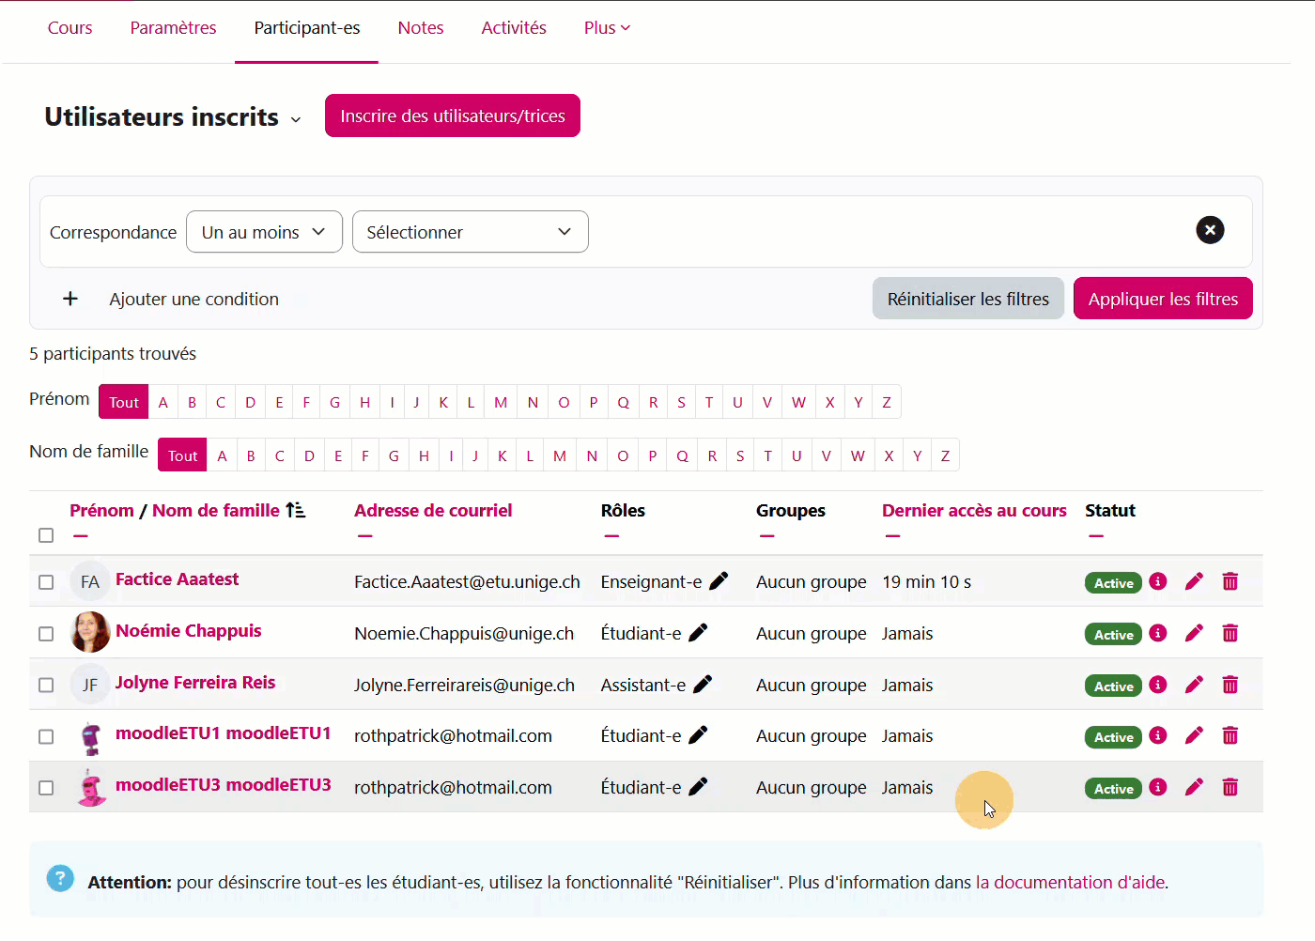The image size is (1315, 941).
Task: Click 'Inscrire des utilisateurs/trices' button
Action: click(x=452, y=116)
